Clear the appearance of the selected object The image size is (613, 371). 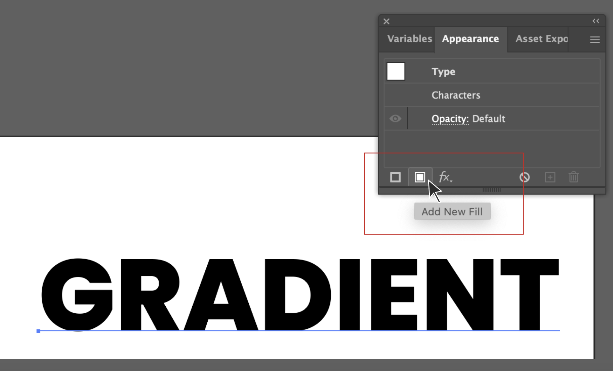525,177
